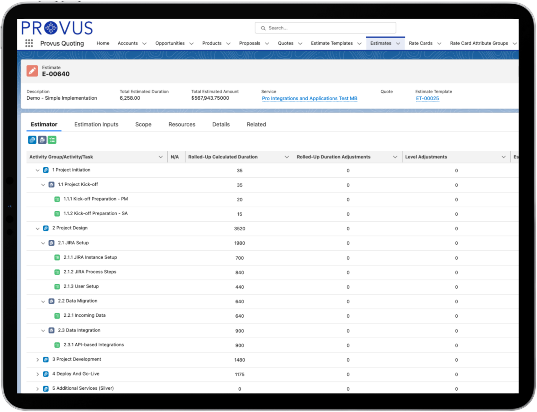Image resolution: width=537 pixels, height=412 pixels.
Task: Select the gray Activity toolbar icon
Action: (42, 140)
